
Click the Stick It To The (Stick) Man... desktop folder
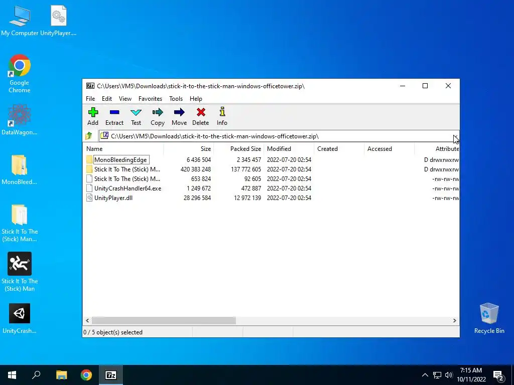pyautogui.click(x=20, y=223)
